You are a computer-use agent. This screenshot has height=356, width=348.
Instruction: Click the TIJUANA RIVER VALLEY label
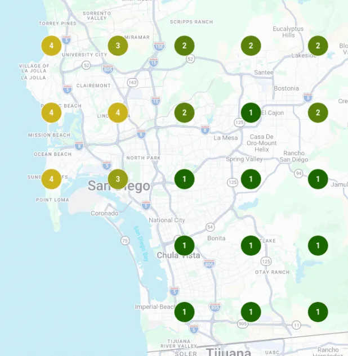[x=179, y=344]
